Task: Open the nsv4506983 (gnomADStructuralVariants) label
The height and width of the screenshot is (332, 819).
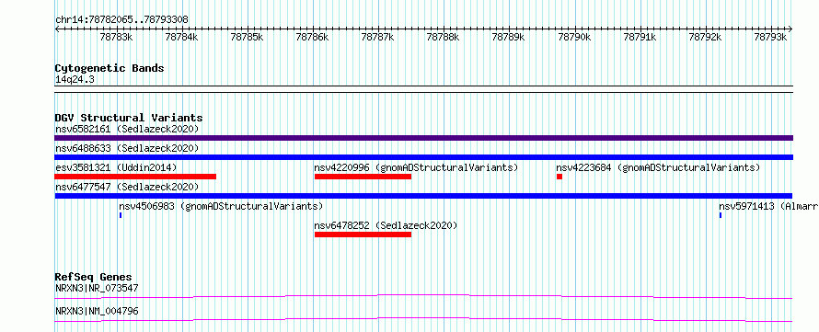Action: 221,206
